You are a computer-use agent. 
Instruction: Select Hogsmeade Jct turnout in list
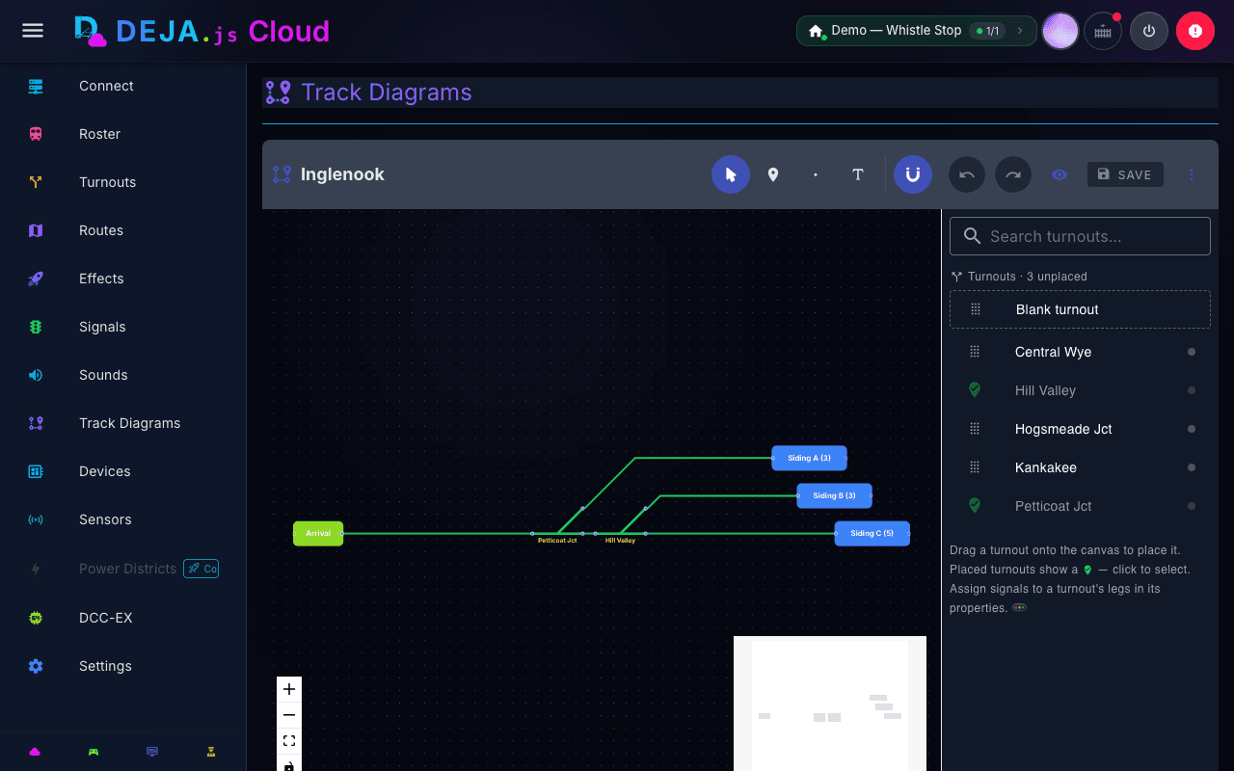1080,429
